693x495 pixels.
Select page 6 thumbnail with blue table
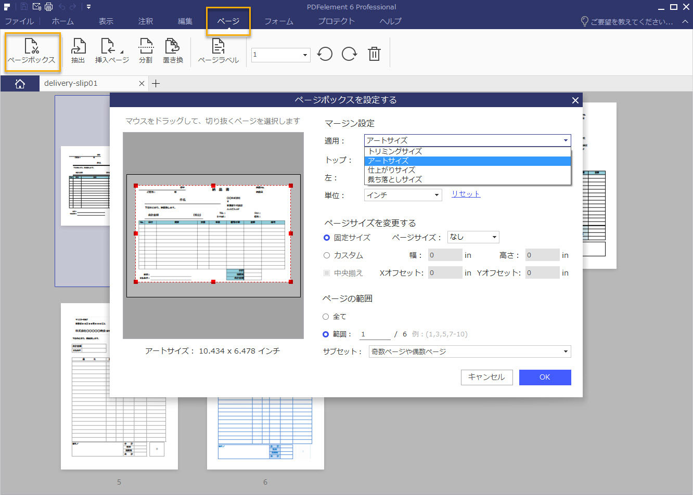[265, 433]
